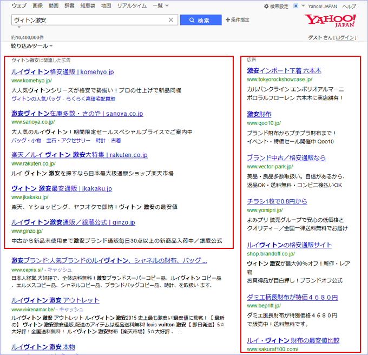Screen dimensions: 368x355
Task: Click the blue 検索 search button
Action: (x=201, y=20)
